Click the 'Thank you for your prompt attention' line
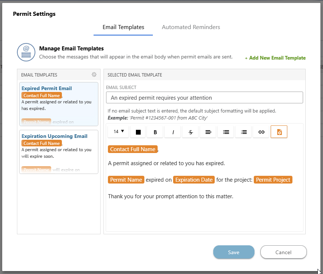 click(171, 196)
